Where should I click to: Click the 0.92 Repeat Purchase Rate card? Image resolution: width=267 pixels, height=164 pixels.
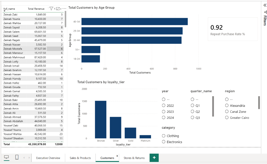pos(233,29)
